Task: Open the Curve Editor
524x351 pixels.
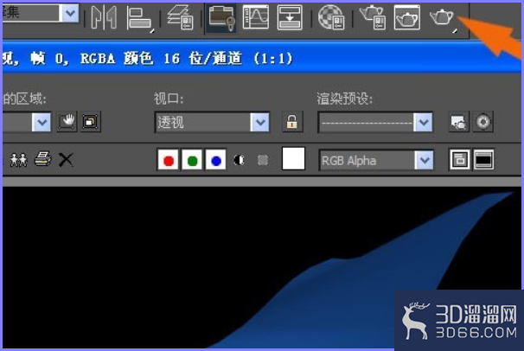Action: 256,17
